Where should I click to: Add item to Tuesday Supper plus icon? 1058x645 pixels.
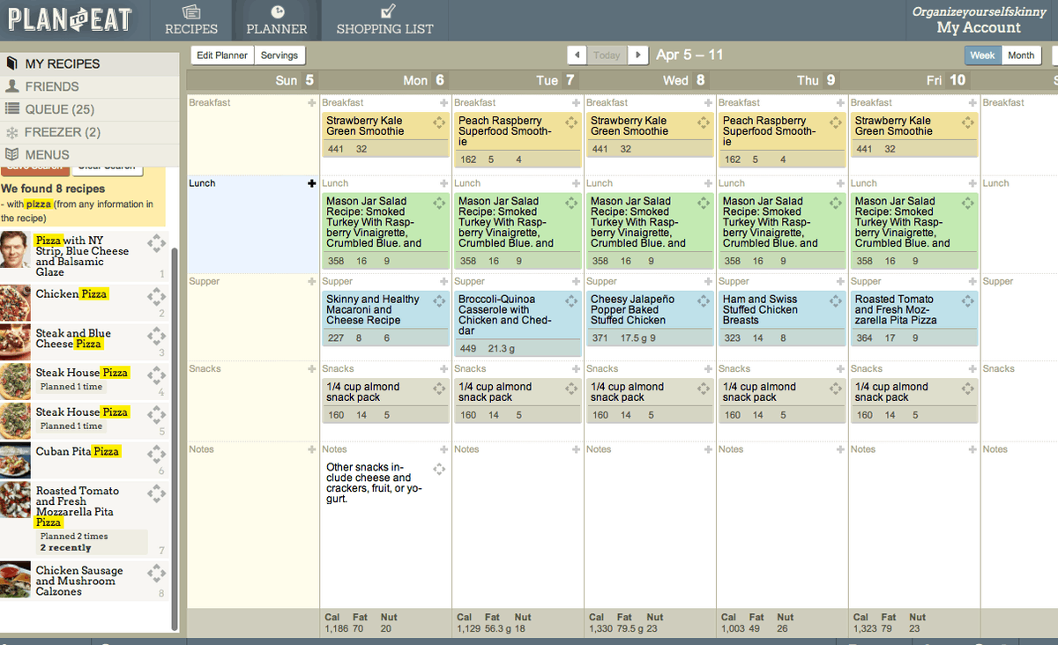click(577, 282)
